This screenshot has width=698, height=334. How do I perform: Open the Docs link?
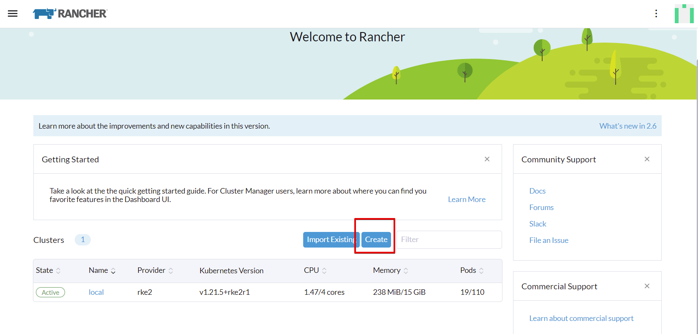[x=538, y=191]
